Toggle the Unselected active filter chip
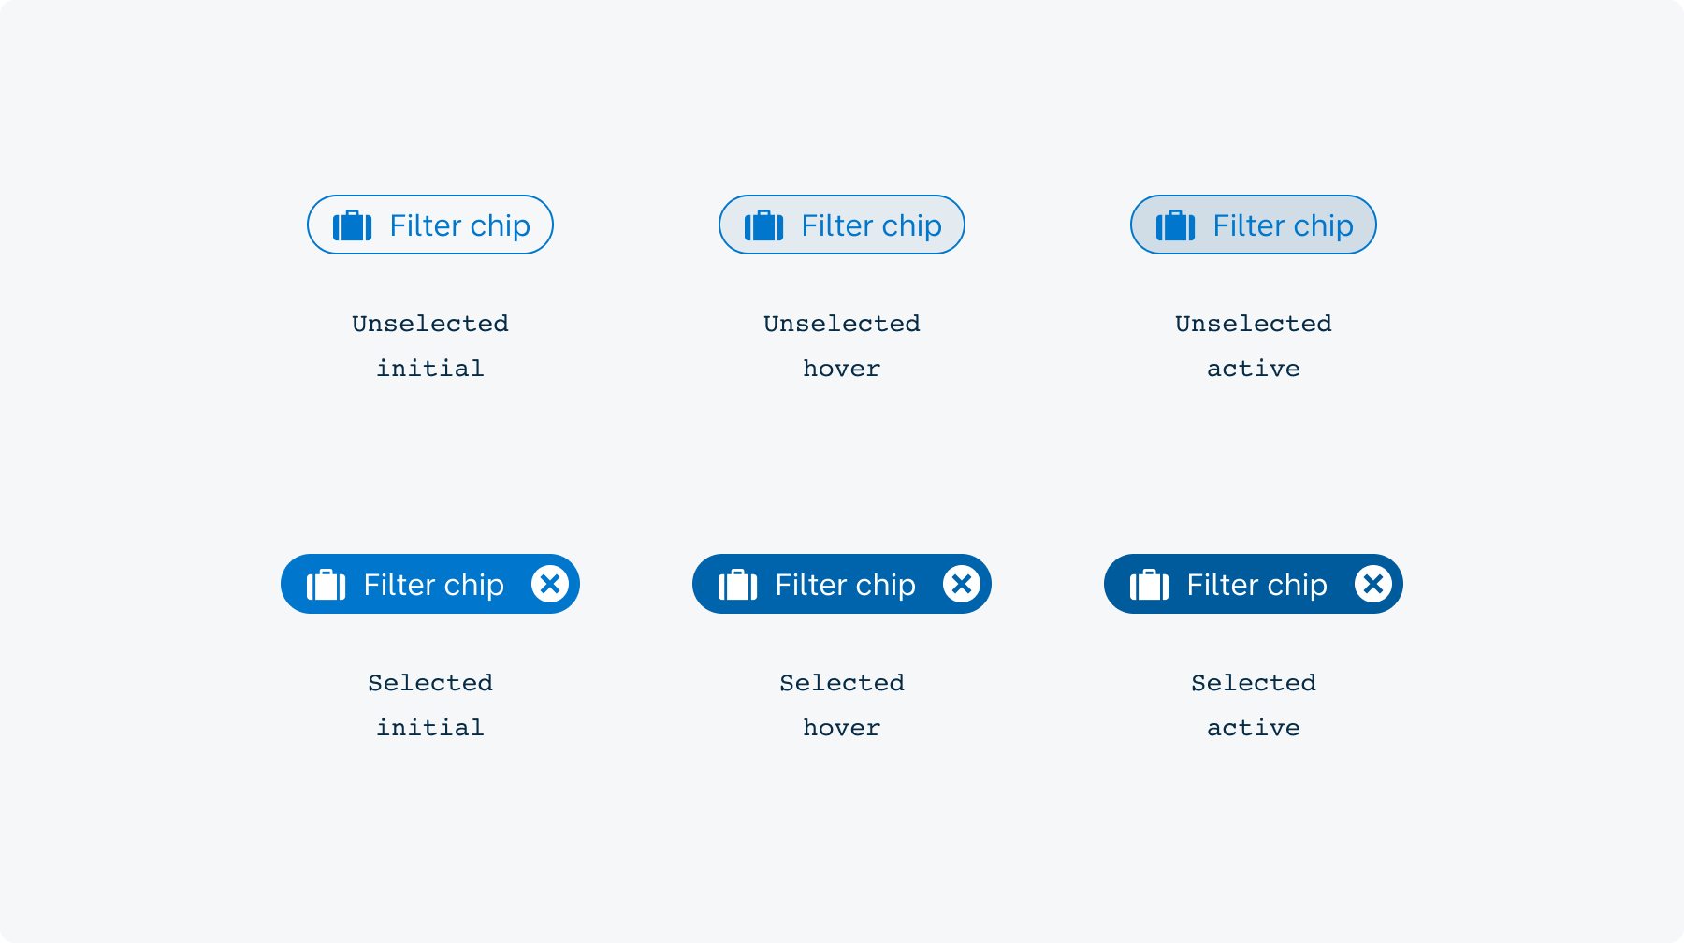 tap(1254, 225)
